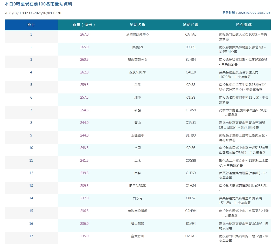Select the 玉峰國小 station name

137,135
